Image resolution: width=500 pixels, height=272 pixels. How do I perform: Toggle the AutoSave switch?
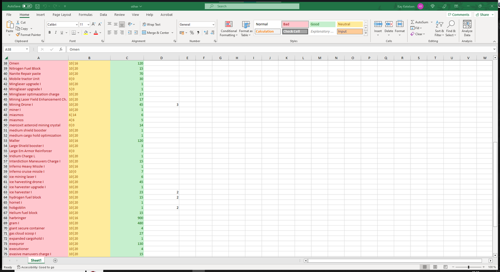pos(27,6)
